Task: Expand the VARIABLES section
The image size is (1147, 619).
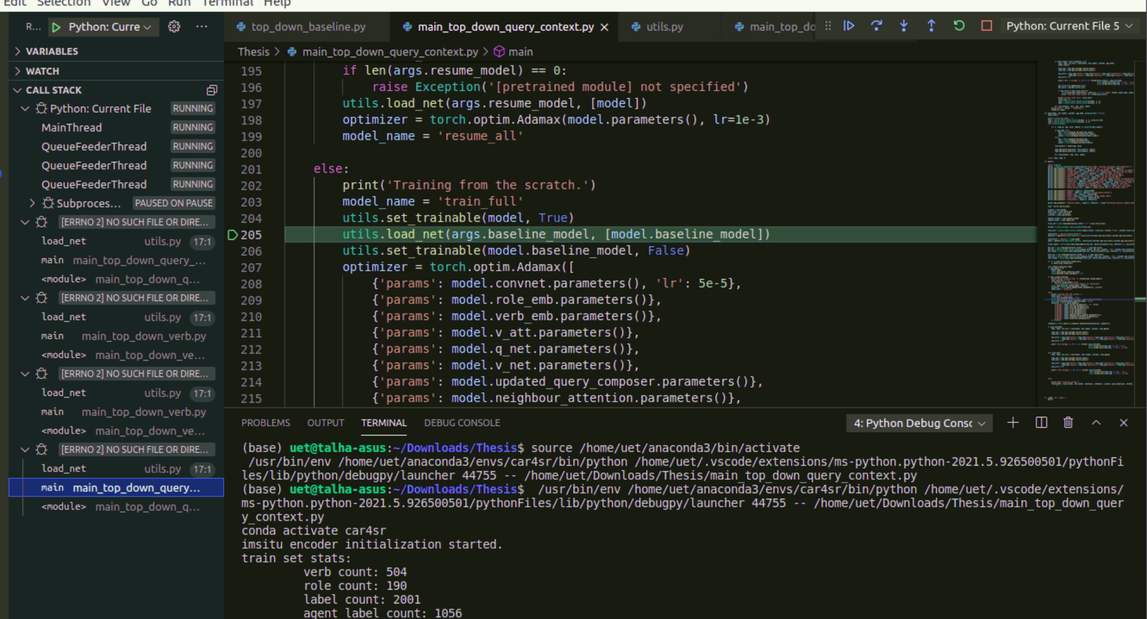Action: (51, 51)
